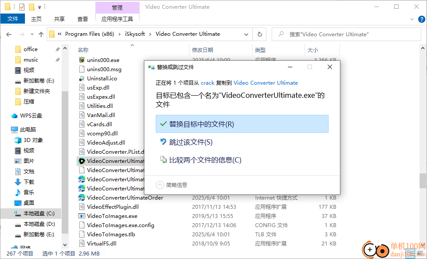Screen dimensions: 427x259
Task: Open the Explorer help icon
Action: pos(421,19)
